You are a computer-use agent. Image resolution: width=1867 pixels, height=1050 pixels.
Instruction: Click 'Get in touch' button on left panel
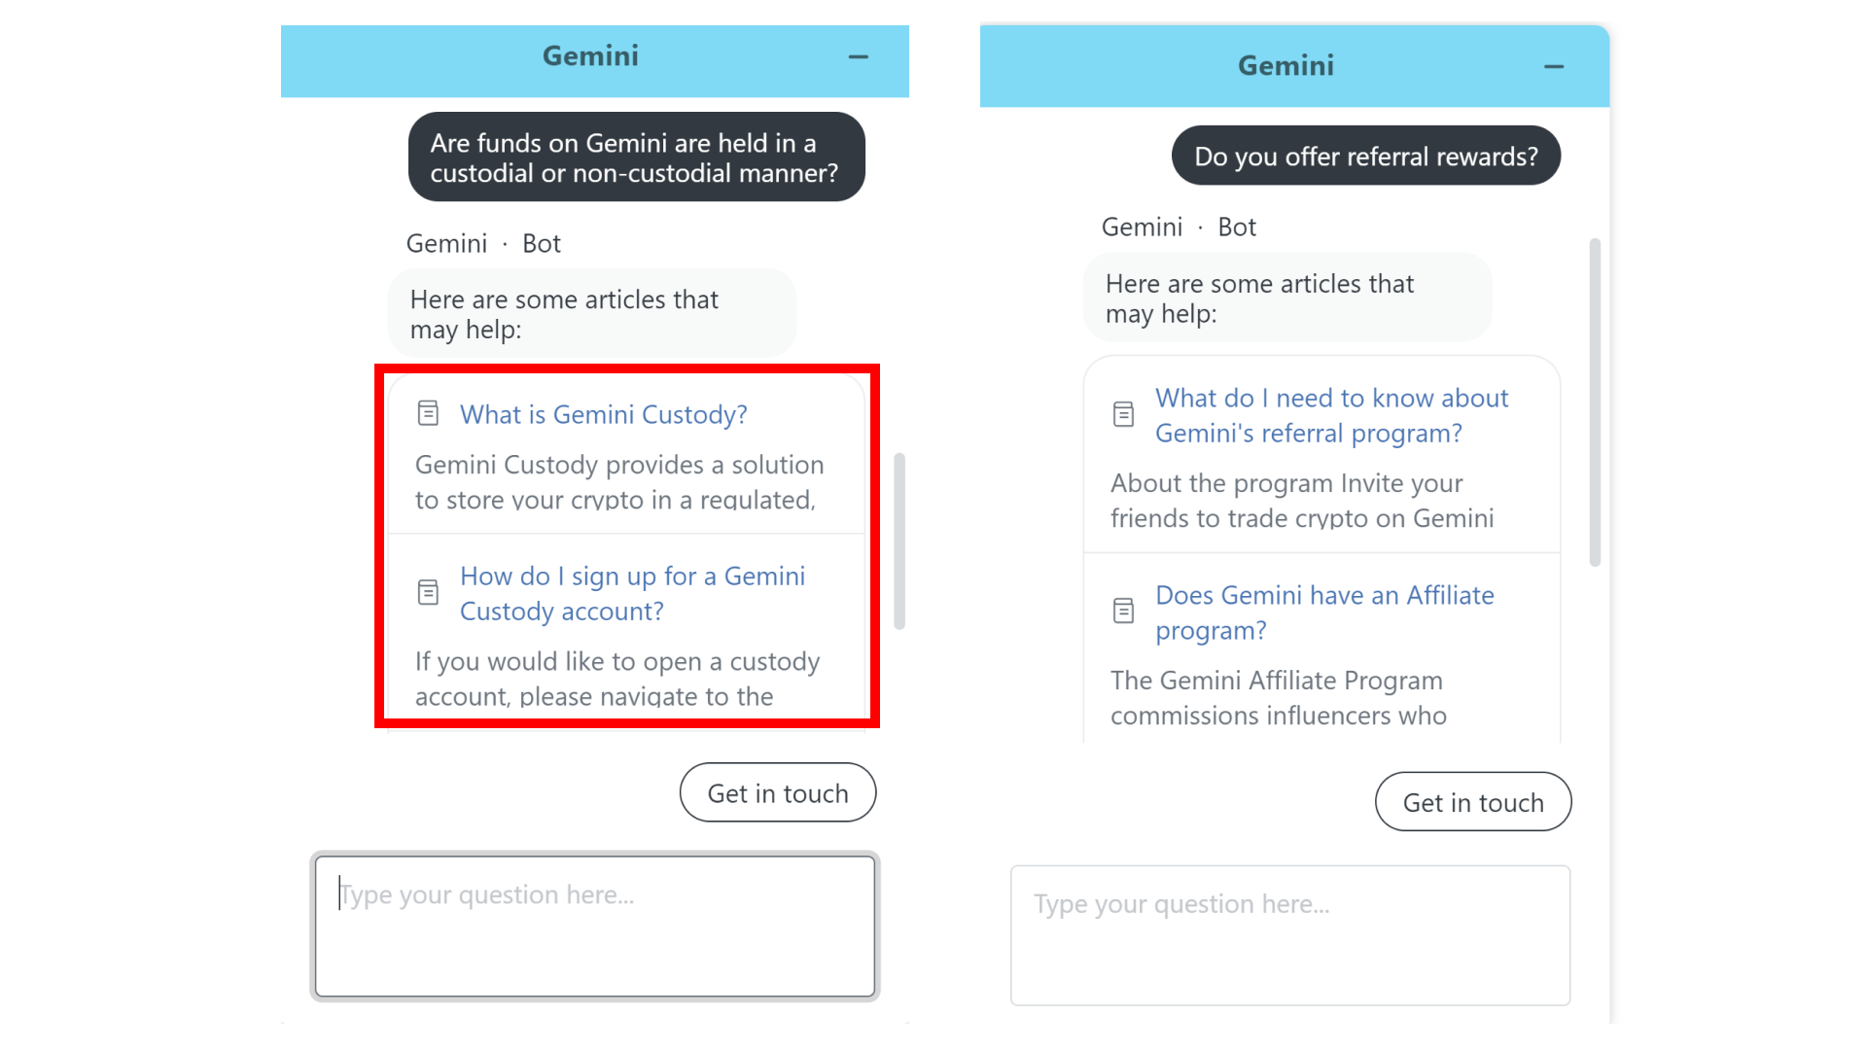coord(777,792)
